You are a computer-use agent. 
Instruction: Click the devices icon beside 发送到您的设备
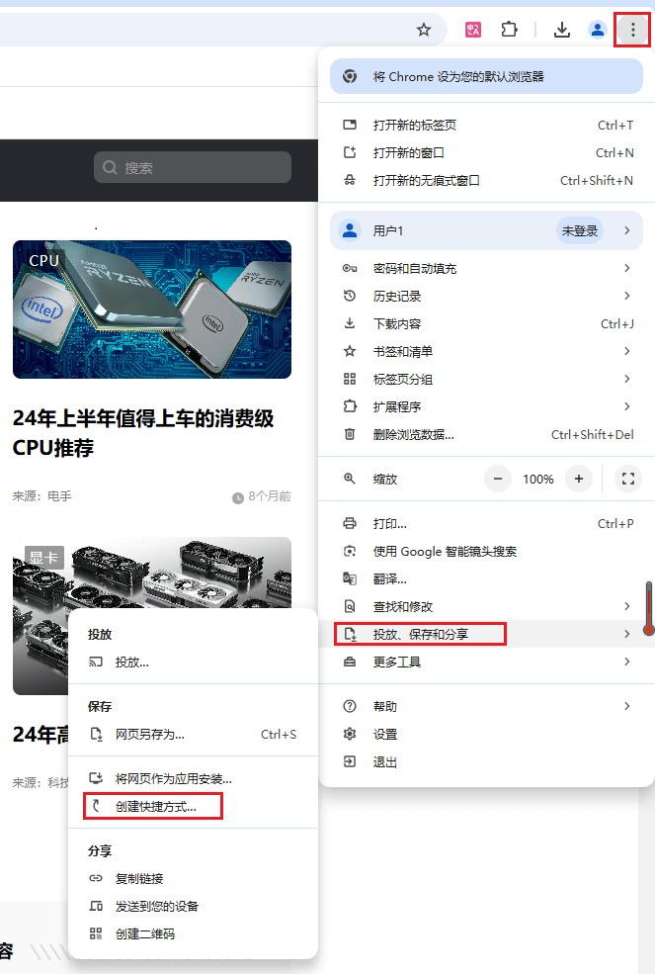pos(96,907)
